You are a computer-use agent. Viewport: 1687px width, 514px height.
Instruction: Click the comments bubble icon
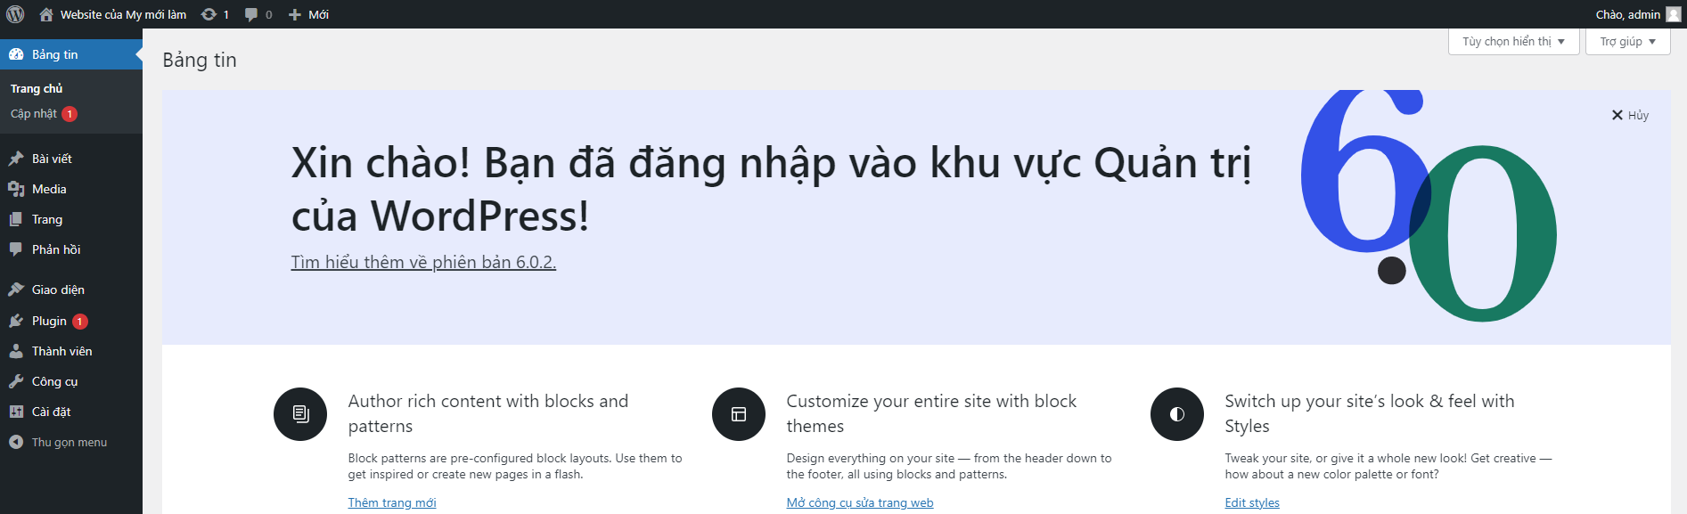click(x=251, y=14)
